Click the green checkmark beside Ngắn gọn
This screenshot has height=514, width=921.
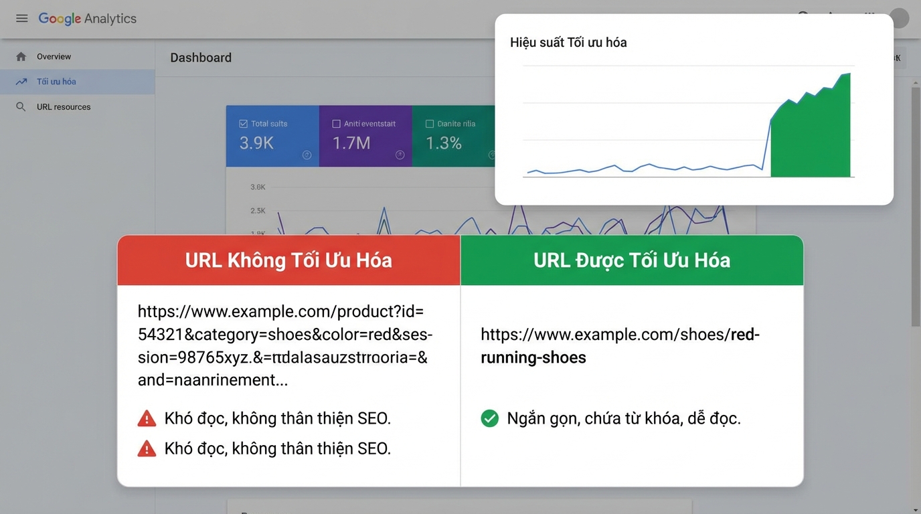[489, 418]
